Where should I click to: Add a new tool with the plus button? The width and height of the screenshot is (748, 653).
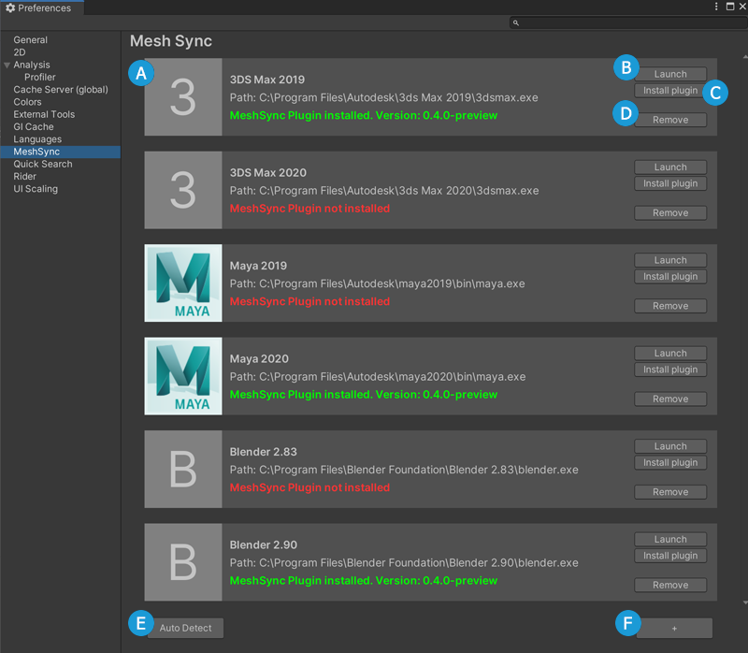tap(674, 628)
